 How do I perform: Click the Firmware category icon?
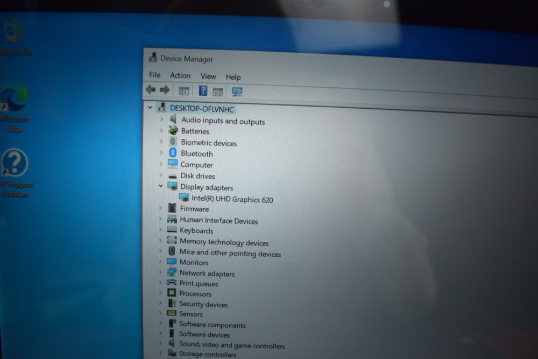point(172,208)
